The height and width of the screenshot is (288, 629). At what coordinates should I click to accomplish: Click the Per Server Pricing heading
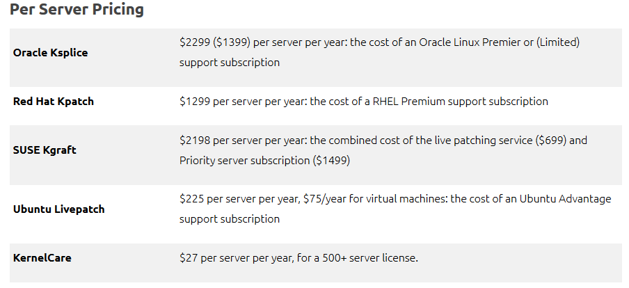77,10
